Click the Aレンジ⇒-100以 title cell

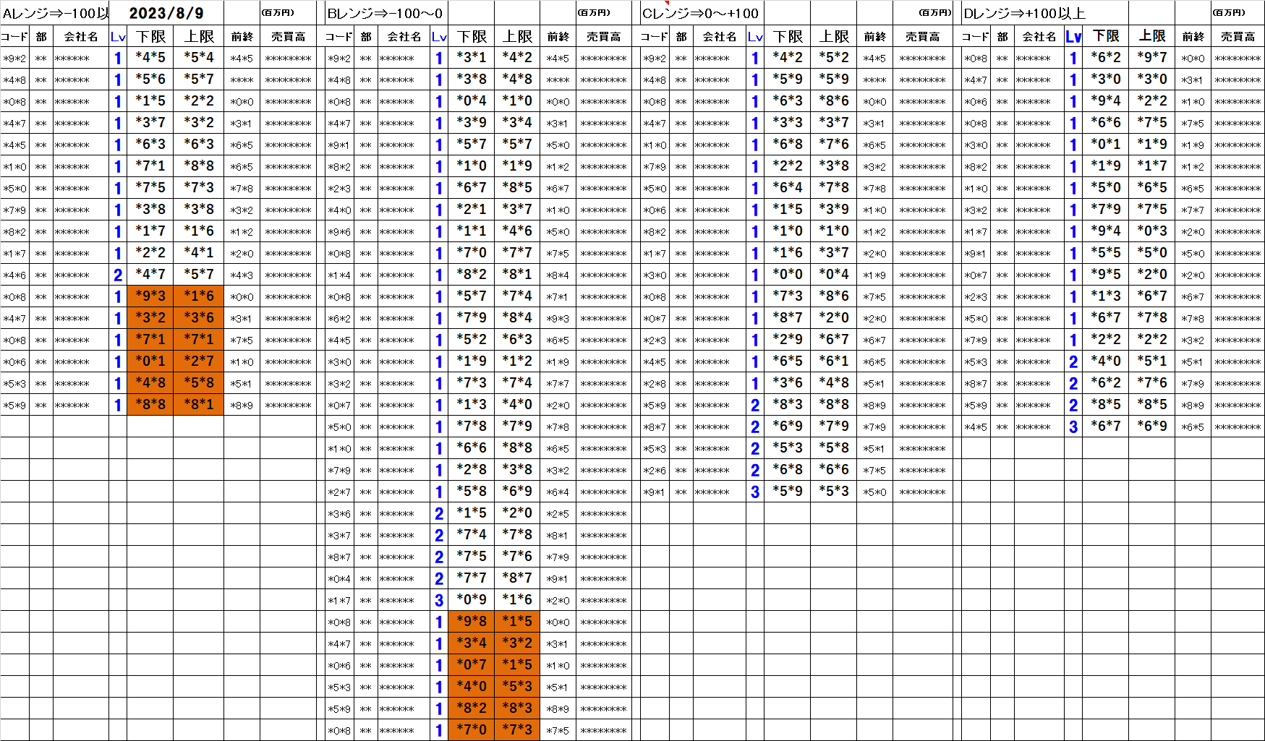click(x=55, y=13)
